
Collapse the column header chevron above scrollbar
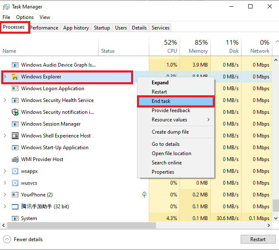coord(277,41)
